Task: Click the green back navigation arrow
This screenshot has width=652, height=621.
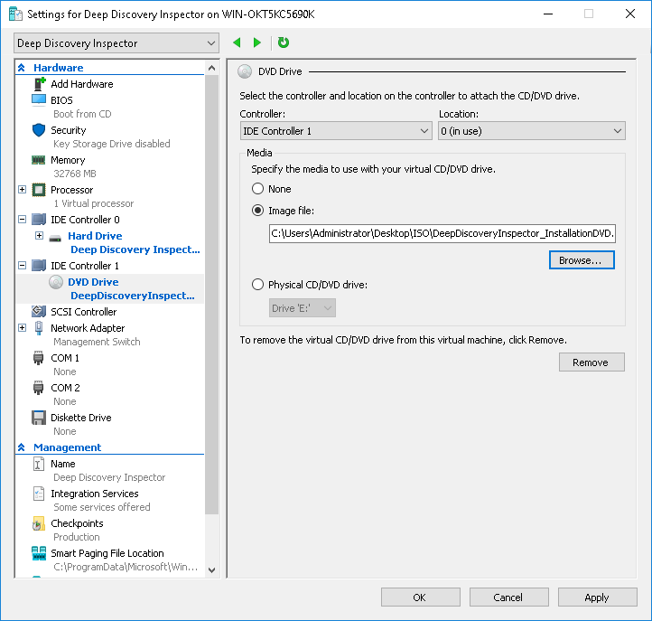Action: point(237,42)
